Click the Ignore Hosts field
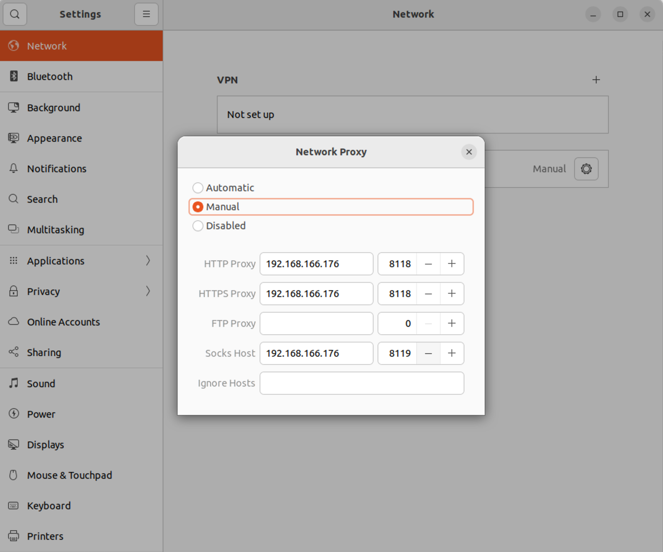663x552 pixels. coord(362,383)
